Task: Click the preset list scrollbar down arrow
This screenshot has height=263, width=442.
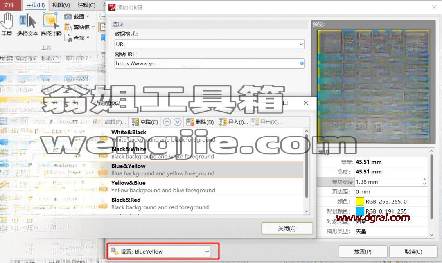Action: pyautogui.click(x=307, y=211)
